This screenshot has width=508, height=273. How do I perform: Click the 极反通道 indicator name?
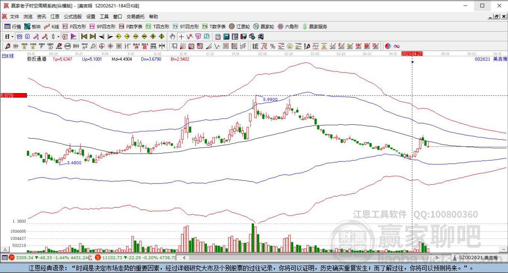coord(37,59)
